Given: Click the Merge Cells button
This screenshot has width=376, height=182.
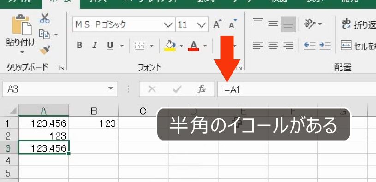Looking at the screenshot, I should click(358, 45).
